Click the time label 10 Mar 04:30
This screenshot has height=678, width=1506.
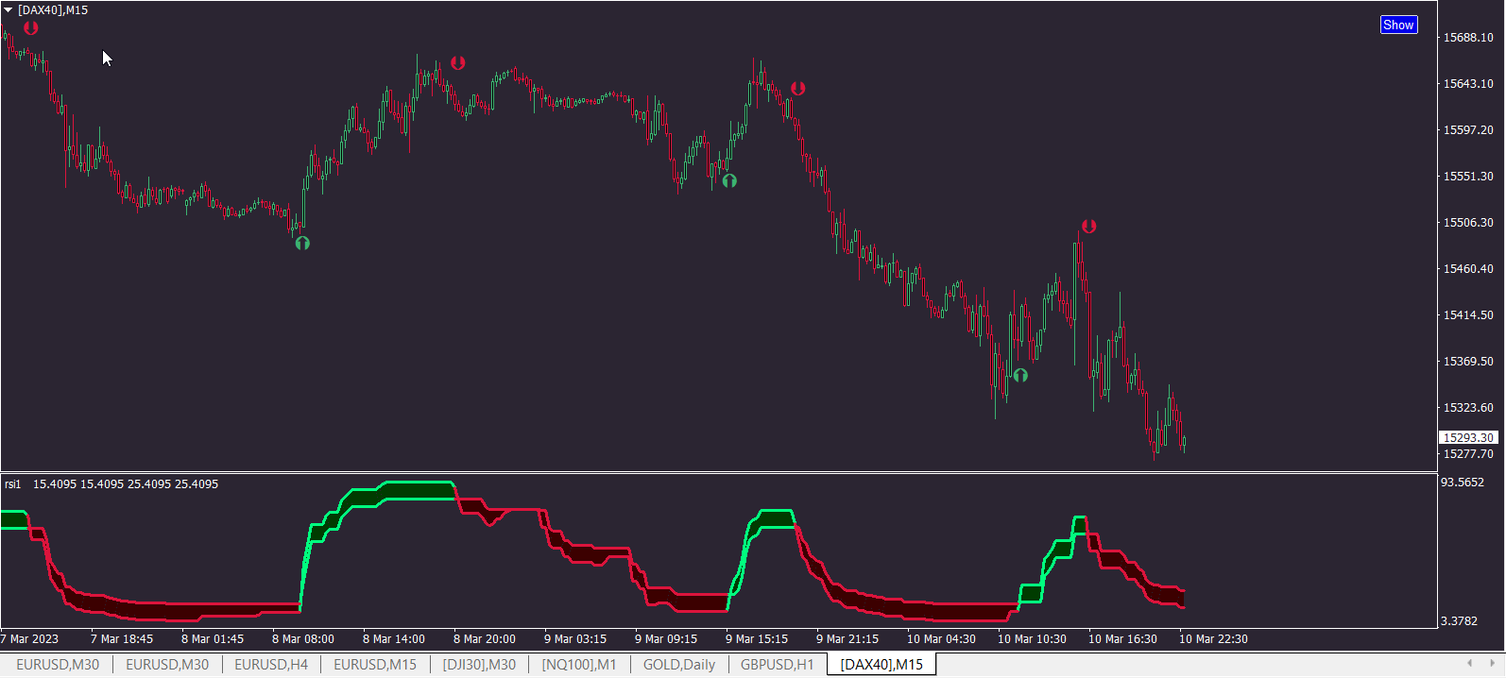click(x=941, y=639)
